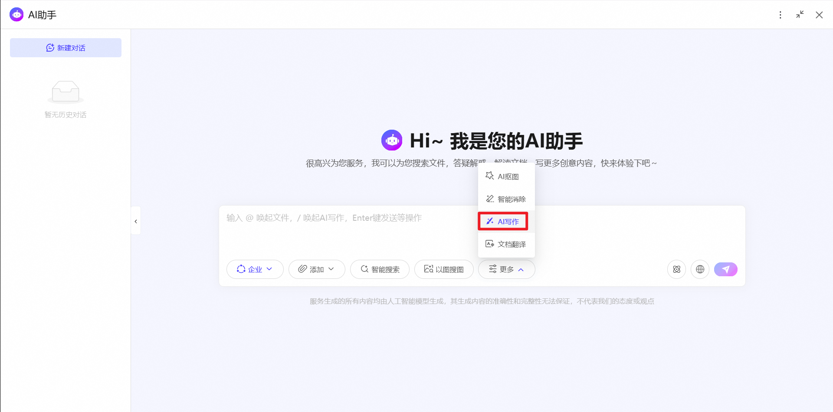Screen dimensions: 833x412
Task: Click the shrink window arrows icon
Action: click(800, 15)
